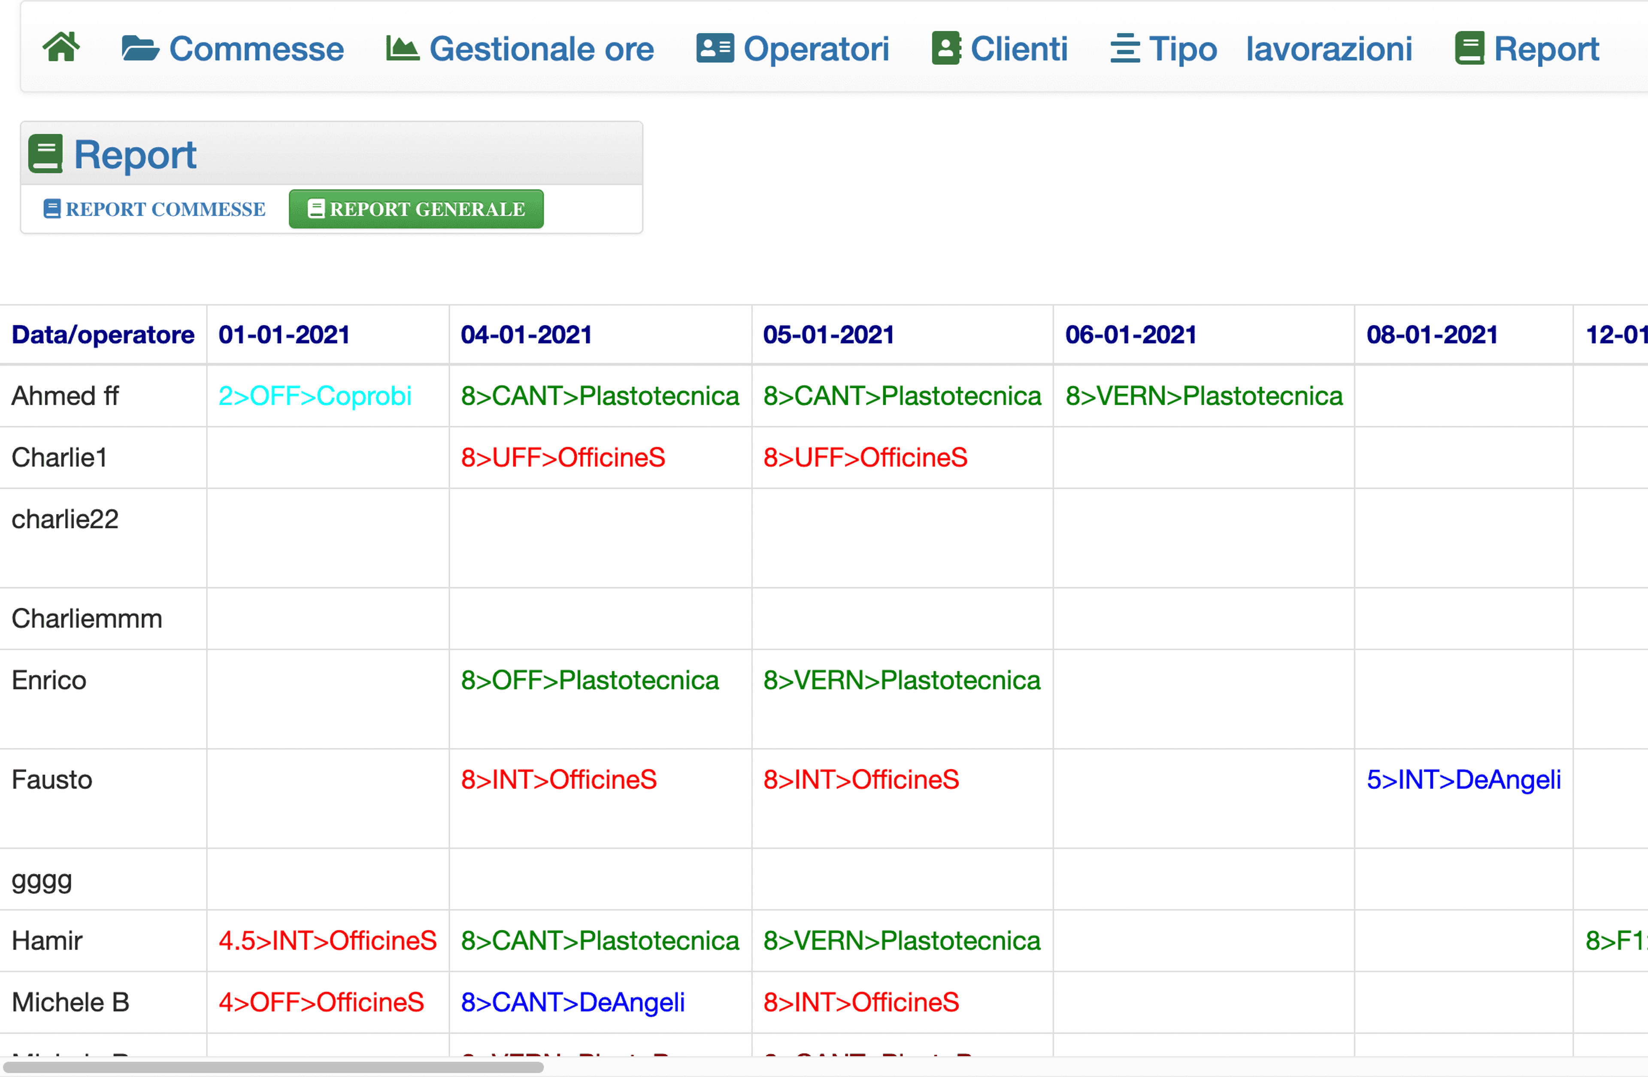
Task: Click the horizontal scrollbar thumb
Action: pyautogui.click(x=273, y=1067)
